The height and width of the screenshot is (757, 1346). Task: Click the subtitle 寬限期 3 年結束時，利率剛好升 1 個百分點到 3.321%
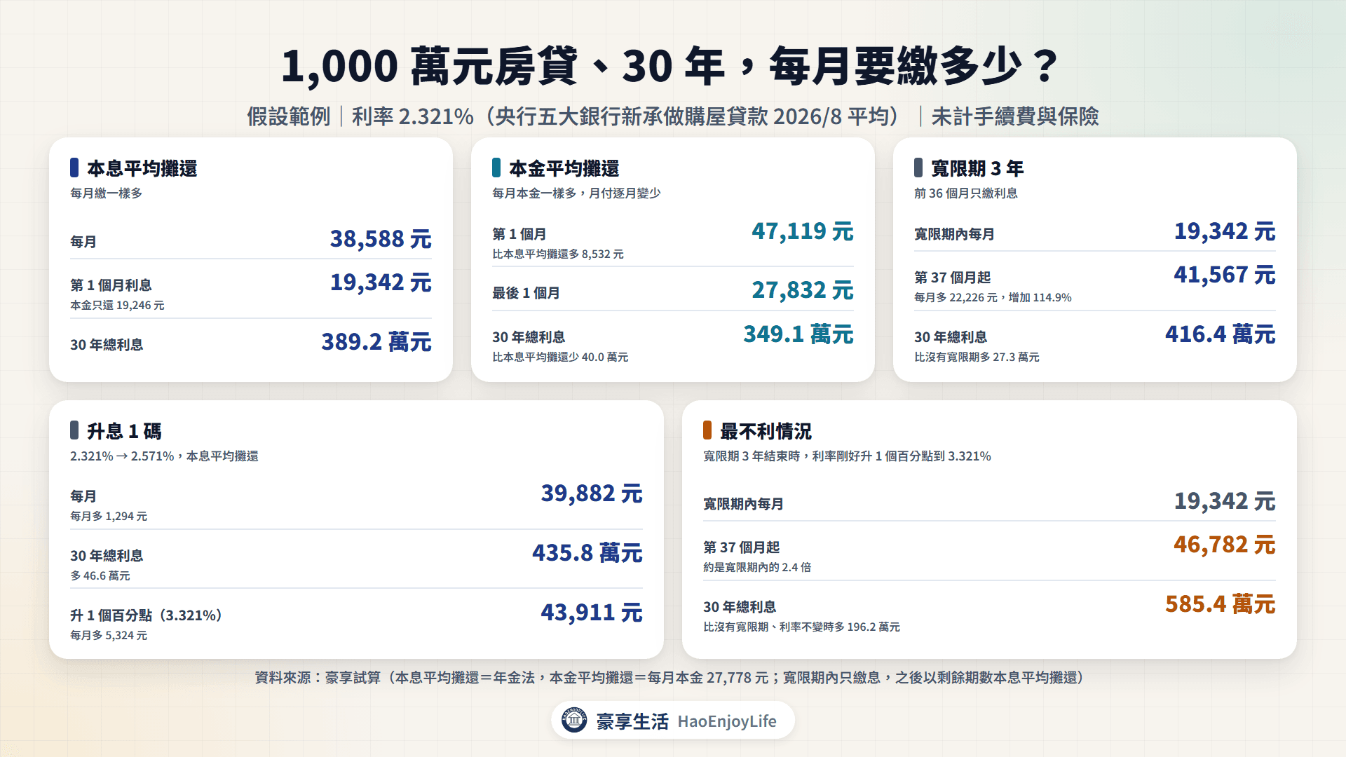click(847, 456)
